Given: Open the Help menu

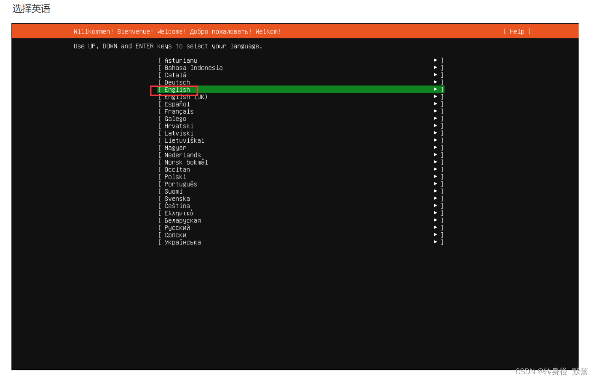Looking at the screenshot, I should tap(517, 32).
